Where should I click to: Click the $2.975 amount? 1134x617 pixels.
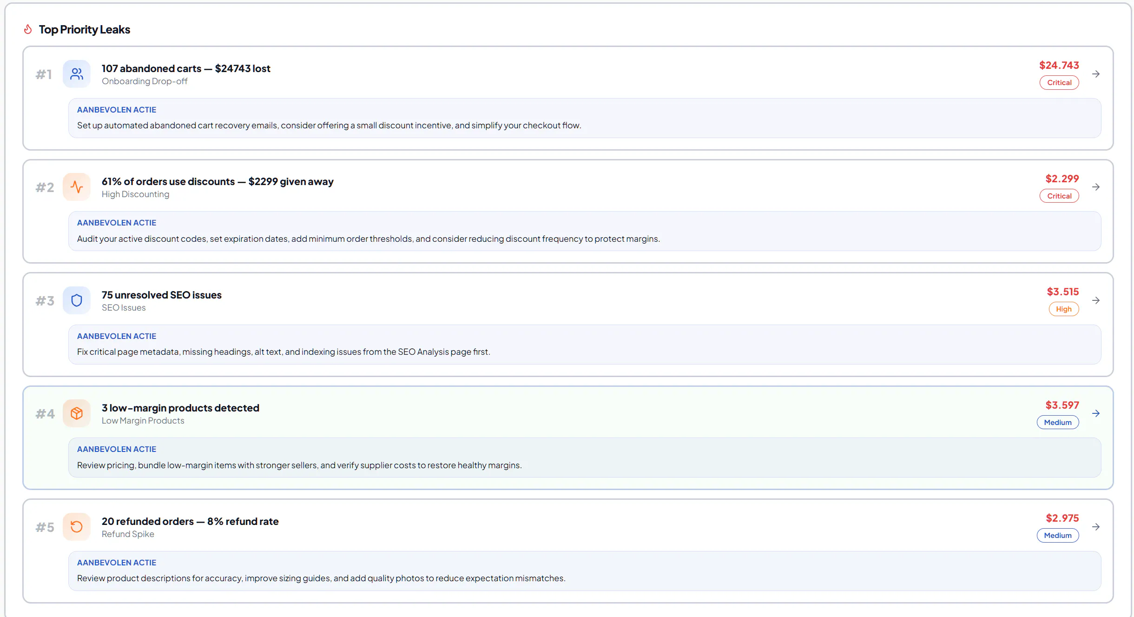click(1062, 518)
